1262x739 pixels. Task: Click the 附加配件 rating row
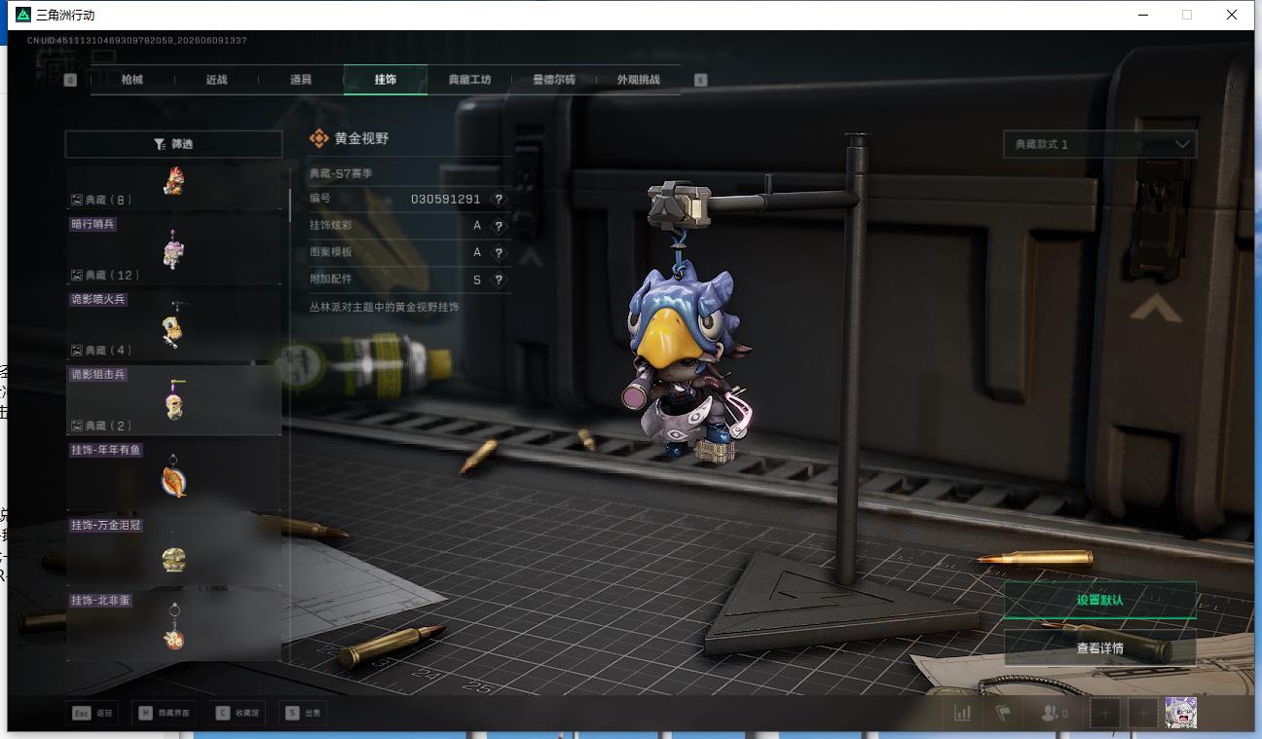(410, 279)
